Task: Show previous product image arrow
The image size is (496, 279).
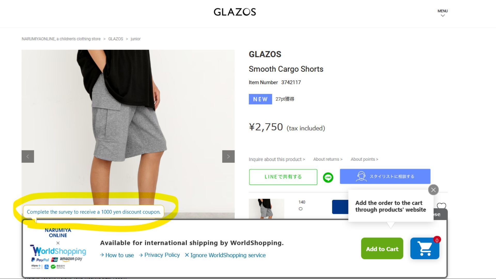Action: (28, 156)
